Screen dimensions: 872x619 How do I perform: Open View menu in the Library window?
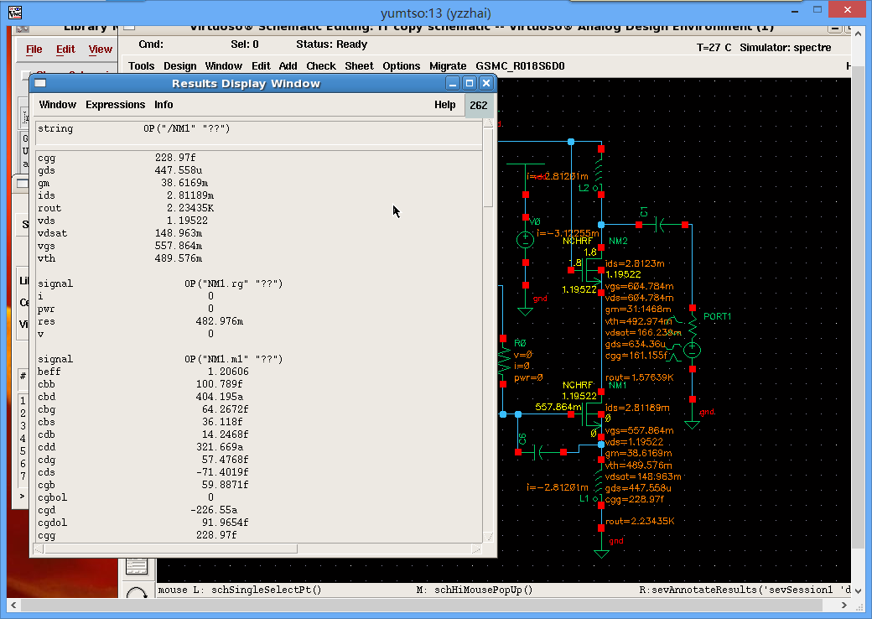(100, 49)
